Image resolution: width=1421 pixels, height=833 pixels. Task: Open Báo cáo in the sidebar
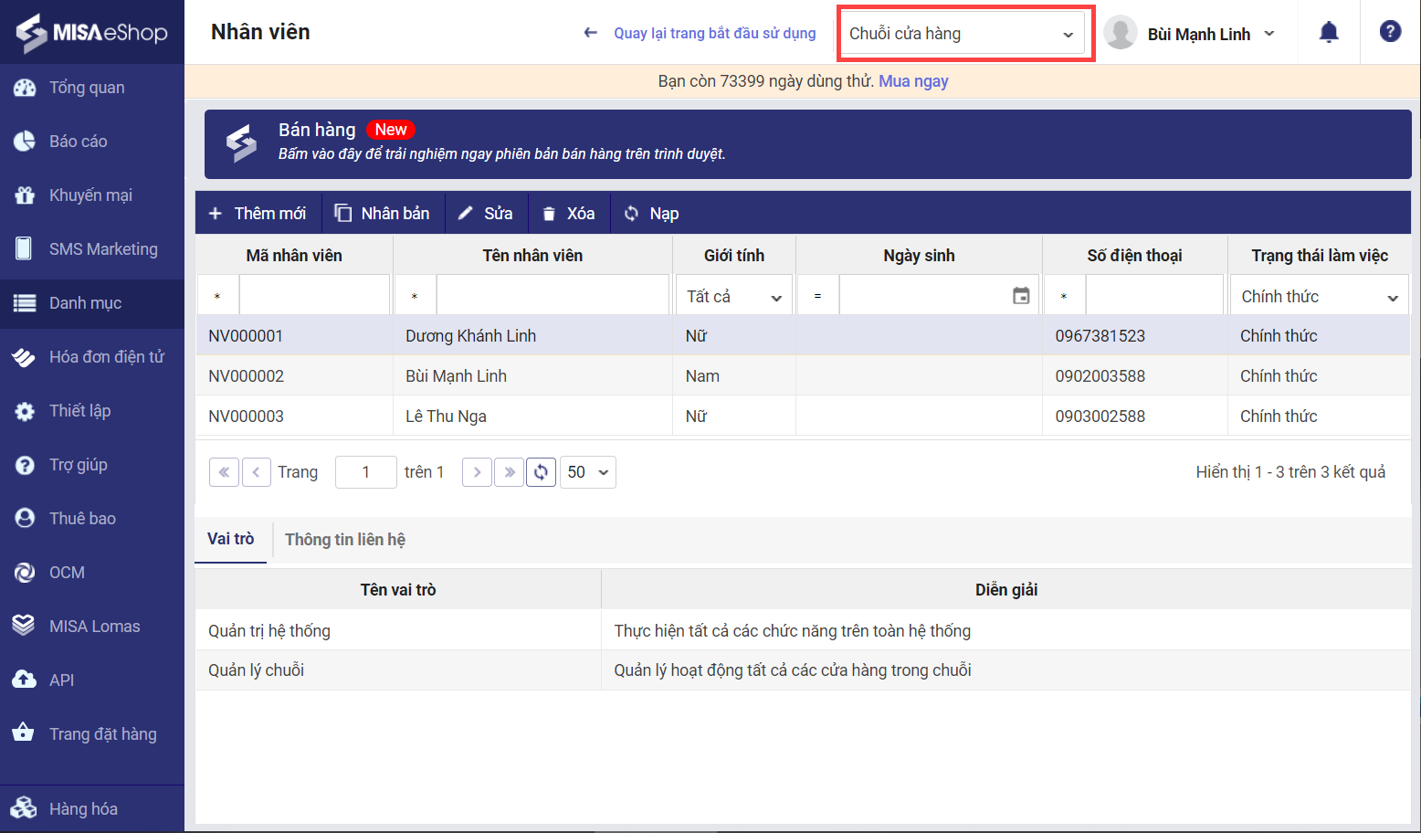(79, 142)
